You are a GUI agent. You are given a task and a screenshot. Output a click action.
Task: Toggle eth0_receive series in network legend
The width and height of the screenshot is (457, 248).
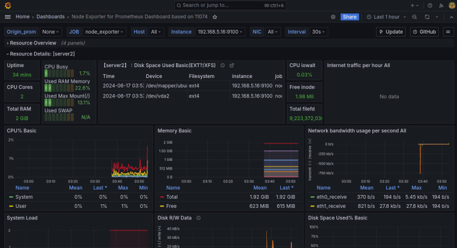(331, 197)
